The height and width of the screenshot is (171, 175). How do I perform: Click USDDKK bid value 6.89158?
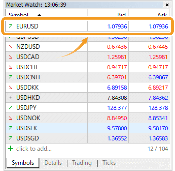click(117, 88)
